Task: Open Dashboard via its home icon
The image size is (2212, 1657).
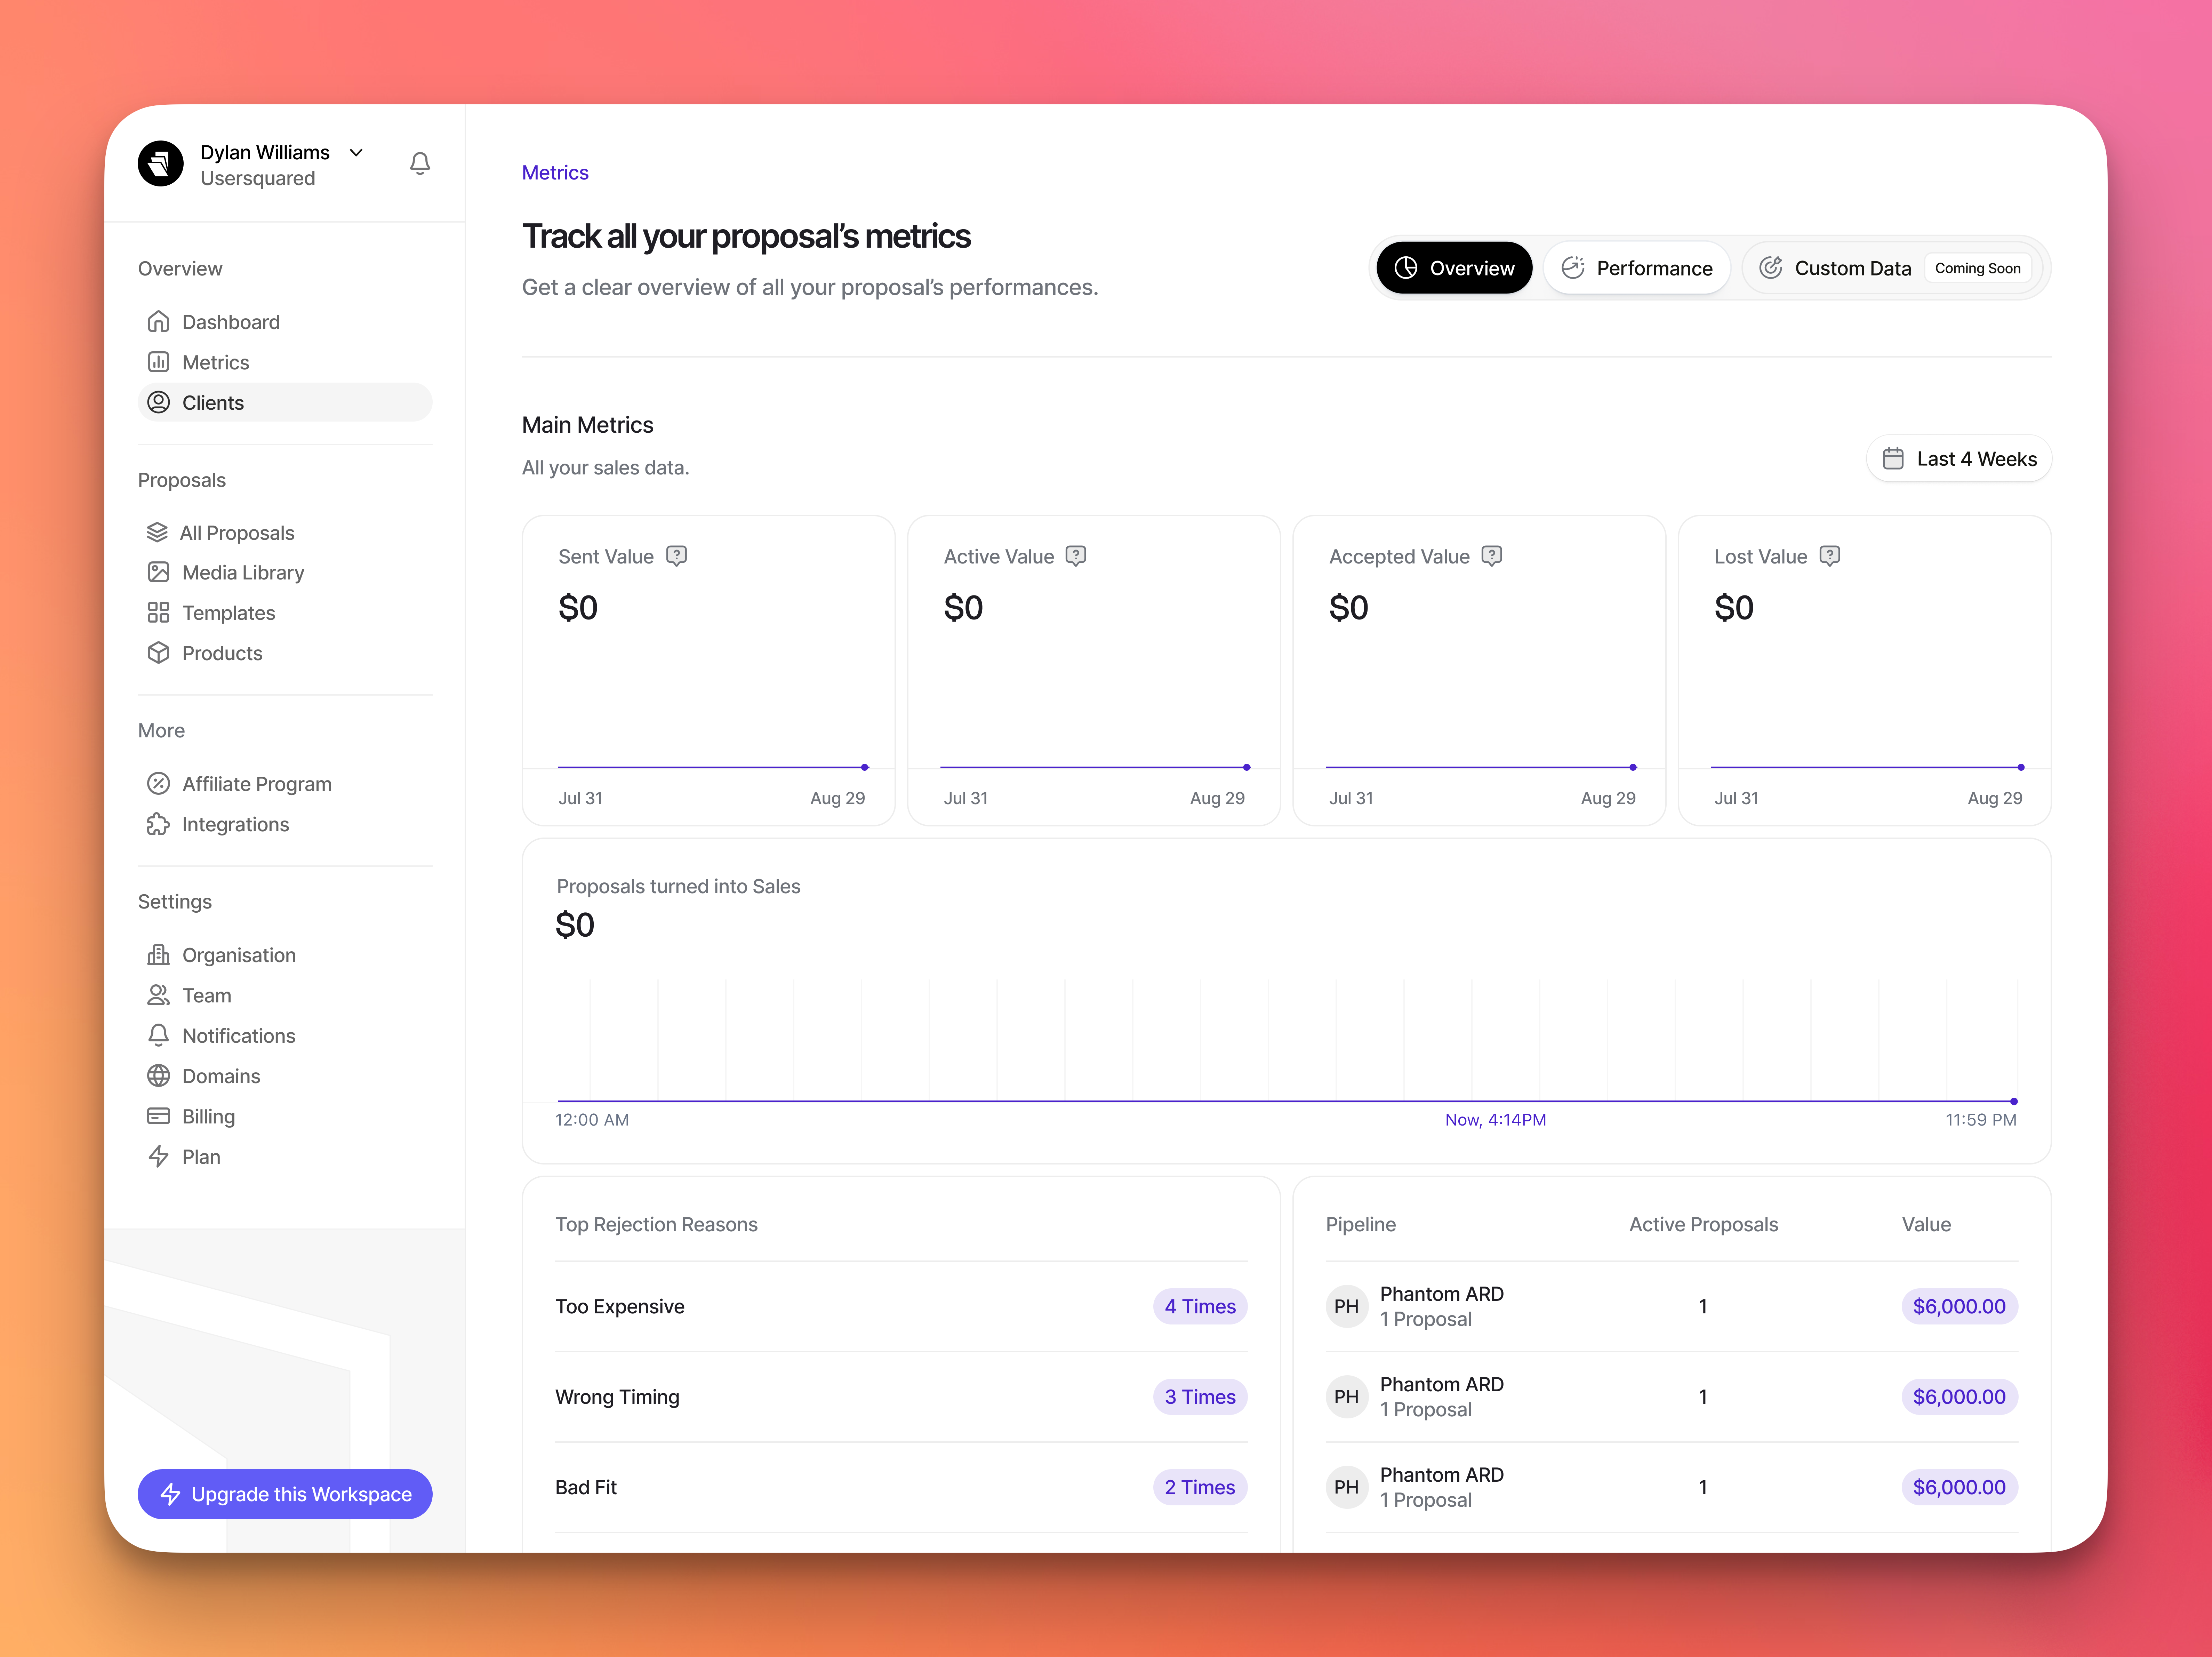Action: 158,322
